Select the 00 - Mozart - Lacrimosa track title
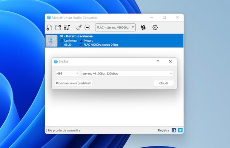 click(x=76, y=36)
